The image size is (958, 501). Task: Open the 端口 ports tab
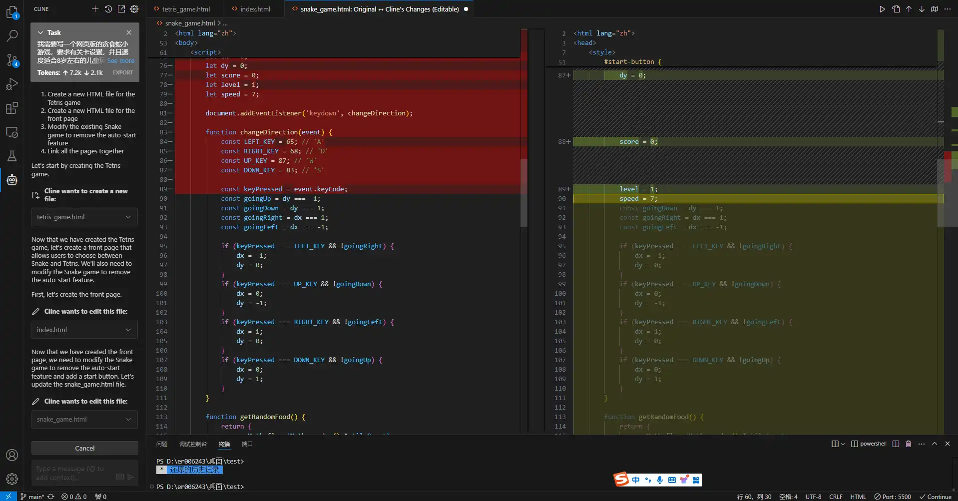click(247, 444)
